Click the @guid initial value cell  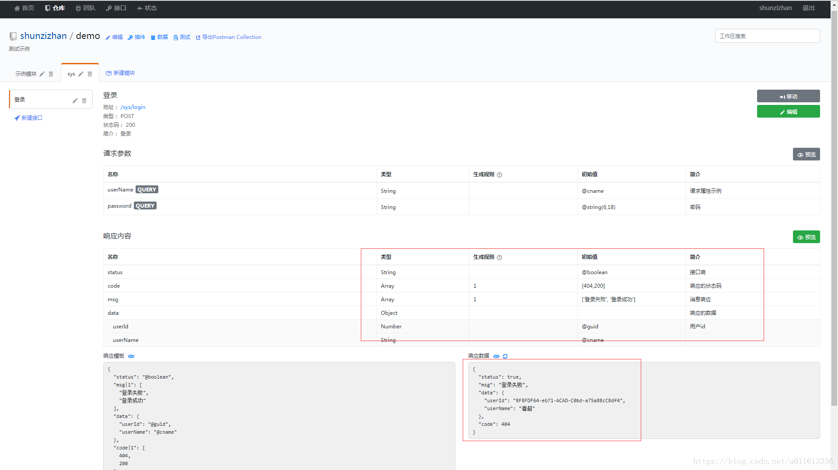pos(590,327)
